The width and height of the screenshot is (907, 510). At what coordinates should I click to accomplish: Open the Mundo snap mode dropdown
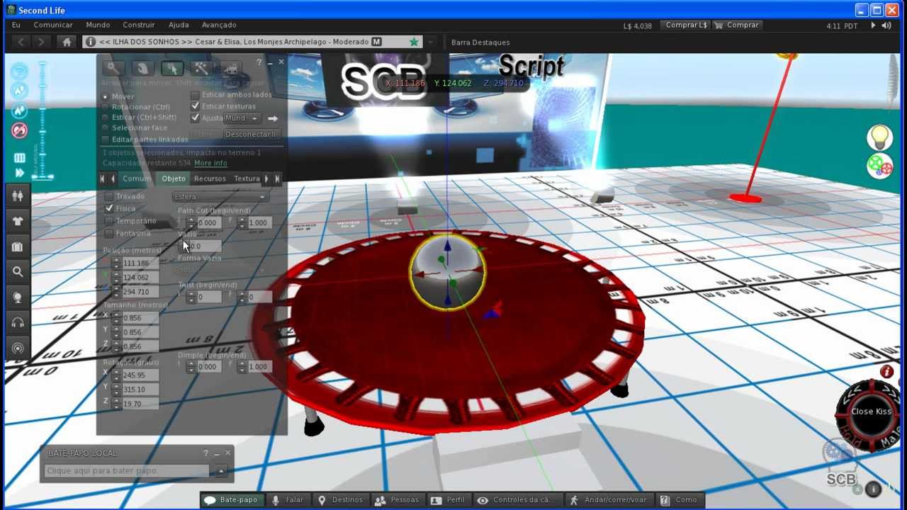(x=241, y=118)
